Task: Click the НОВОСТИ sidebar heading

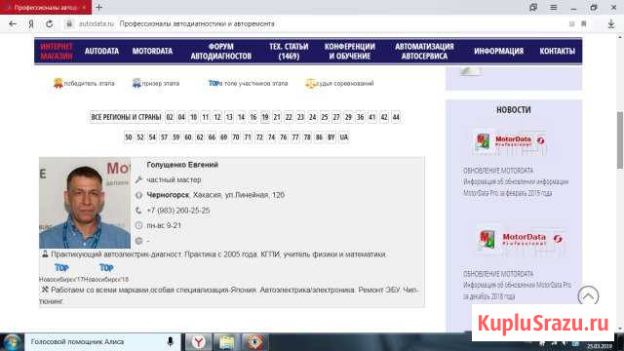Action: point(514,110)
